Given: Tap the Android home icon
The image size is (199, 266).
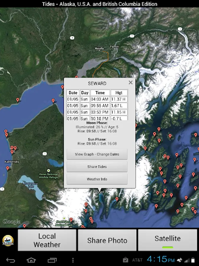Looking at the screenshot, I should click(x=31, y=260).
